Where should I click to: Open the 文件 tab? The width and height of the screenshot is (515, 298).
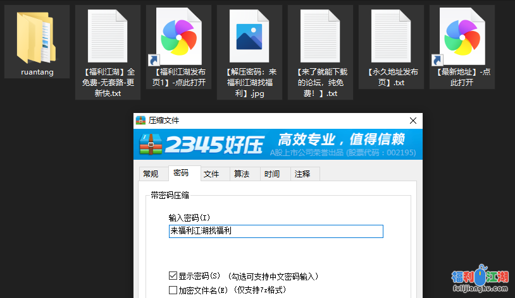point(211,174)
